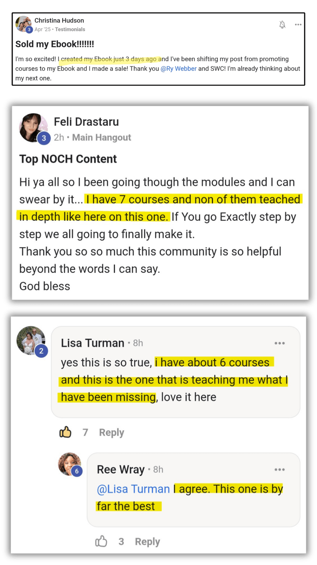Open Feli Drastaru's avatar
Viewport: 317px width, 565px height.
(x=33, y=127)
